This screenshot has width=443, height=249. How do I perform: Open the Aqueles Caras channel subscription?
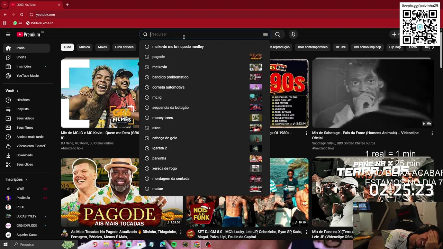(26, 235)
